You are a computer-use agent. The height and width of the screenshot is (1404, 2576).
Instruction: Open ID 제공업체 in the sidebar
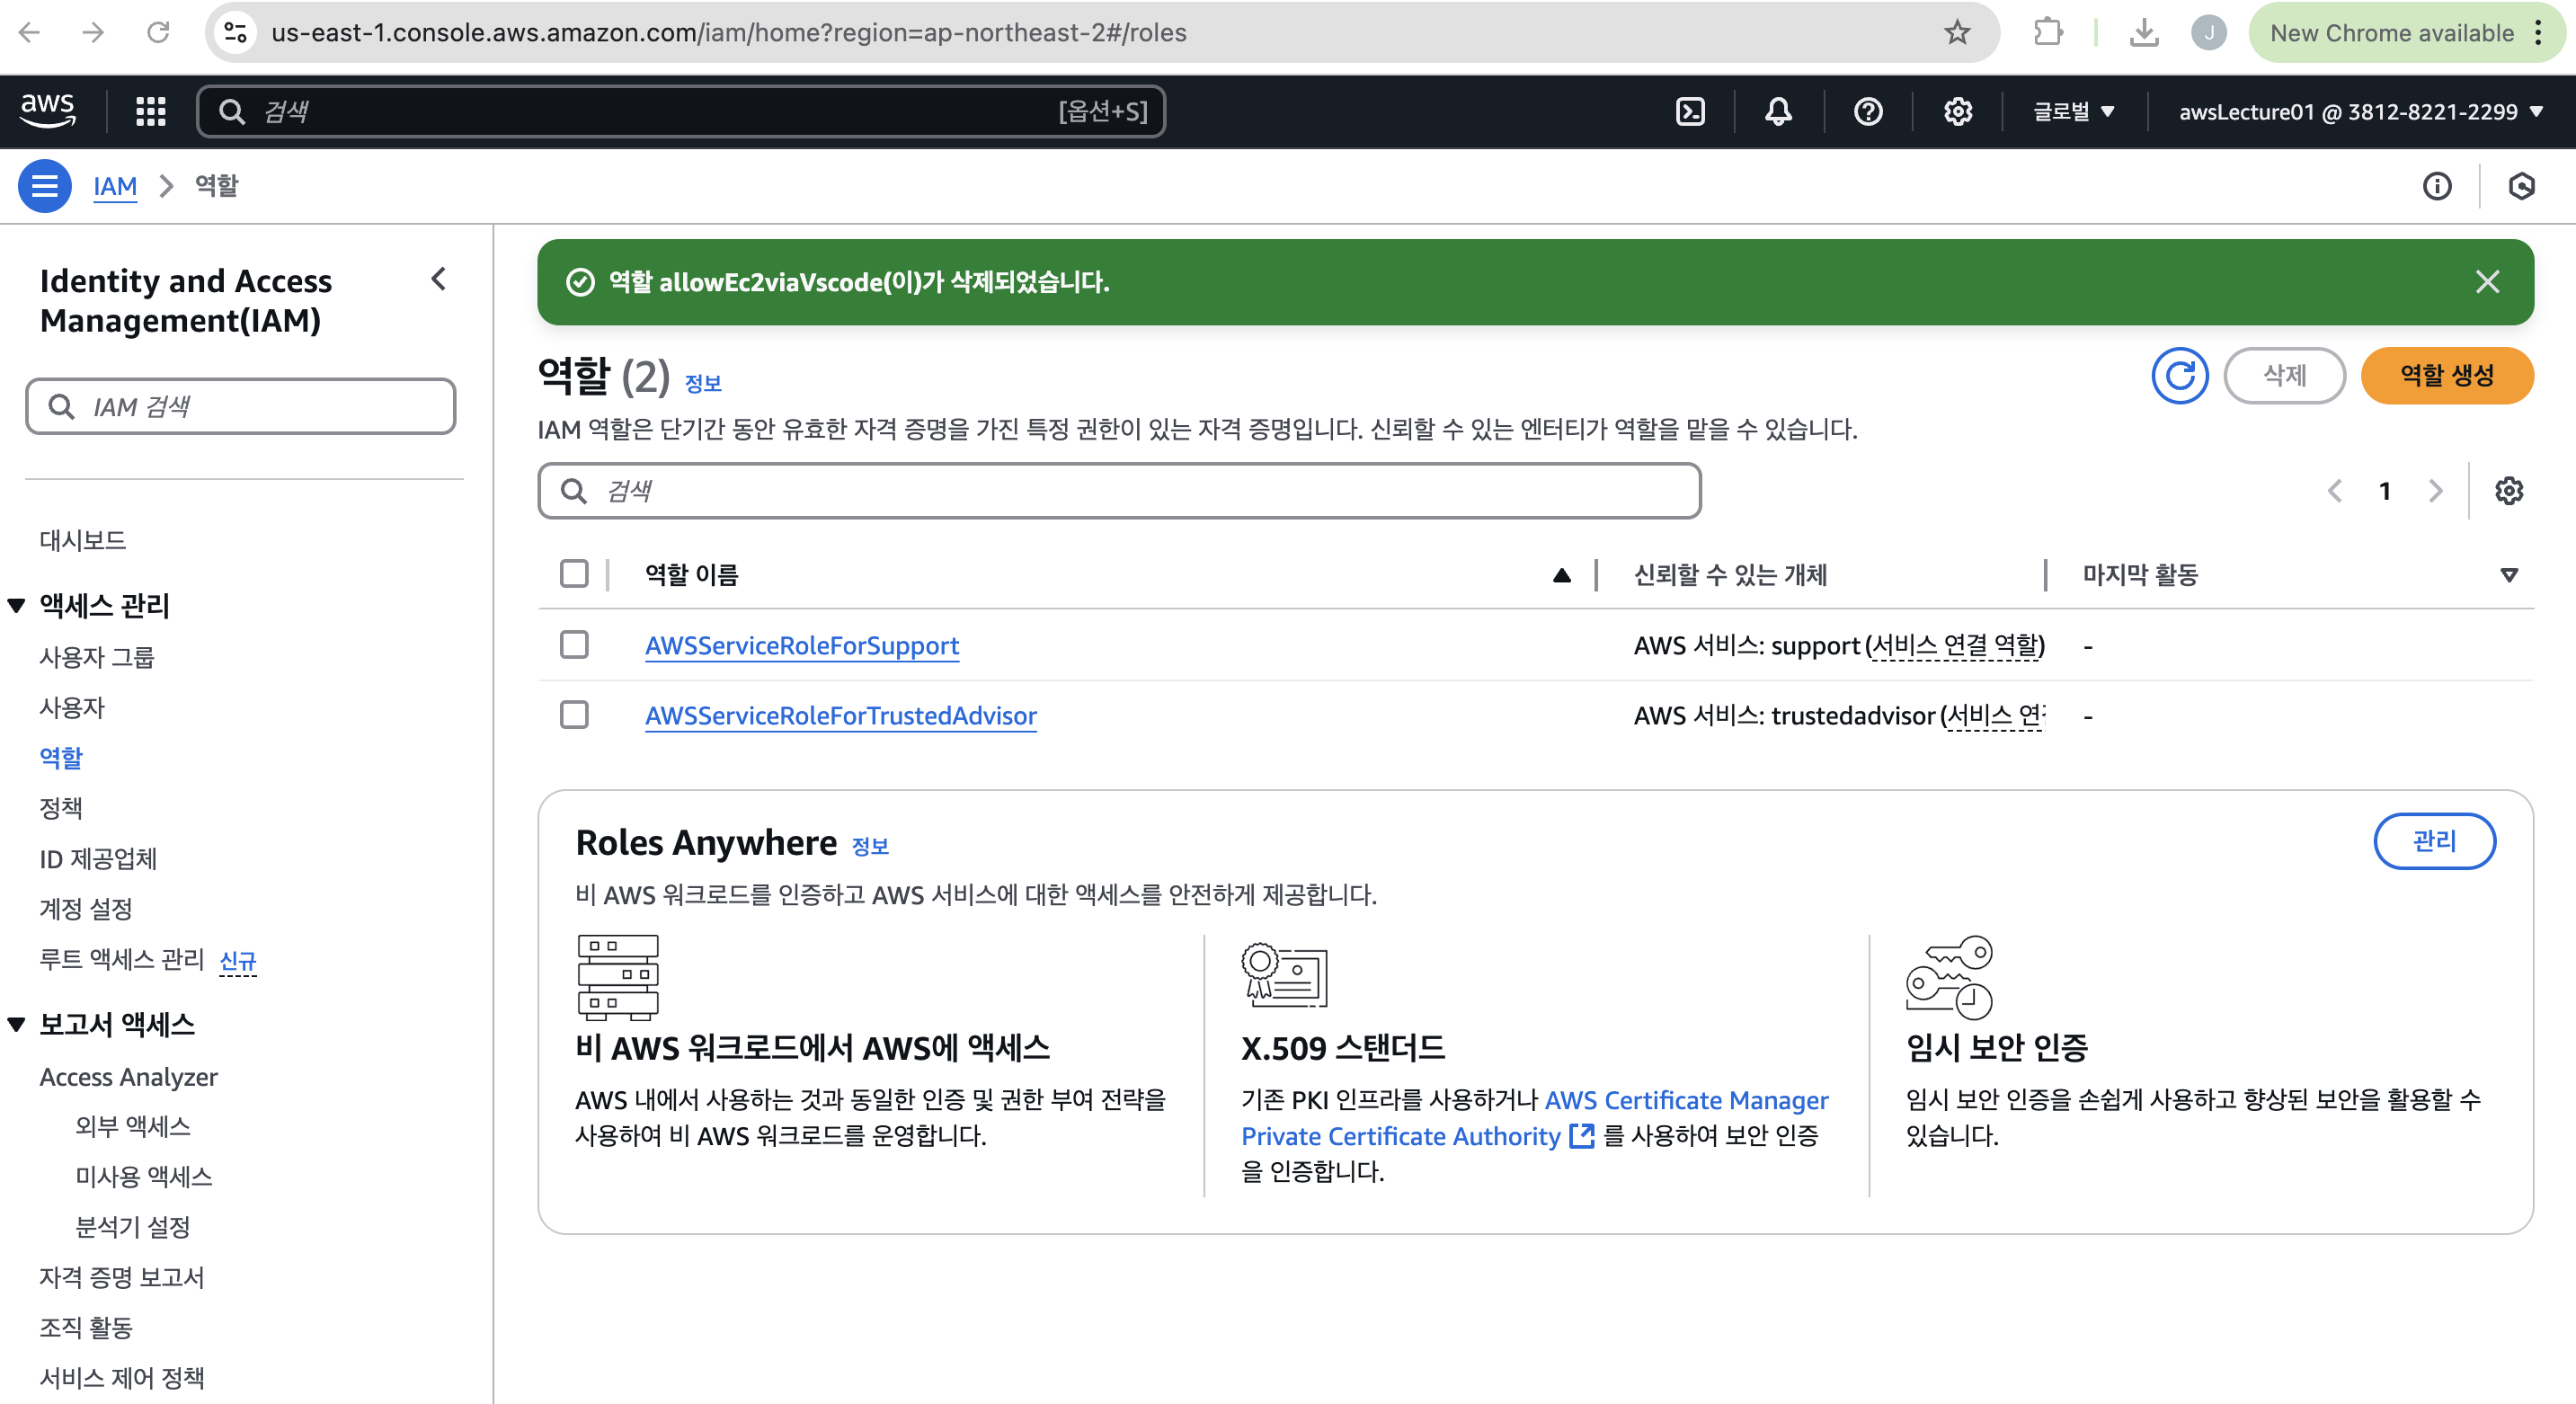(98, 858)
